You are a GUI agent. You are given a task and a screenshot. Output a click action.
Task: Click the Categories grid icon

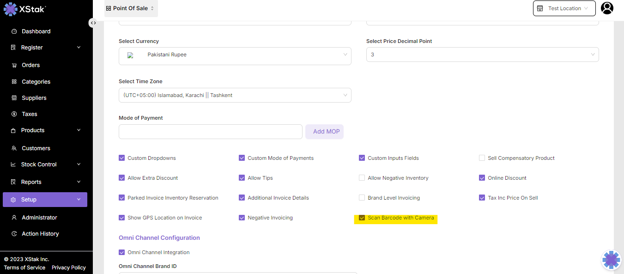(14, 82)
